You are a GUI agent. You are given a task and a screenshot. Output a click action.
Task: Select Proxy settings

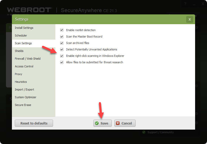(x=34, y=74)
